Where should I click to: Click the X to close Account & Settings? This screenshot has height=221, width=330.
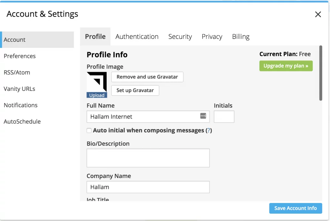pyautogui.click(x=318, y=14)
